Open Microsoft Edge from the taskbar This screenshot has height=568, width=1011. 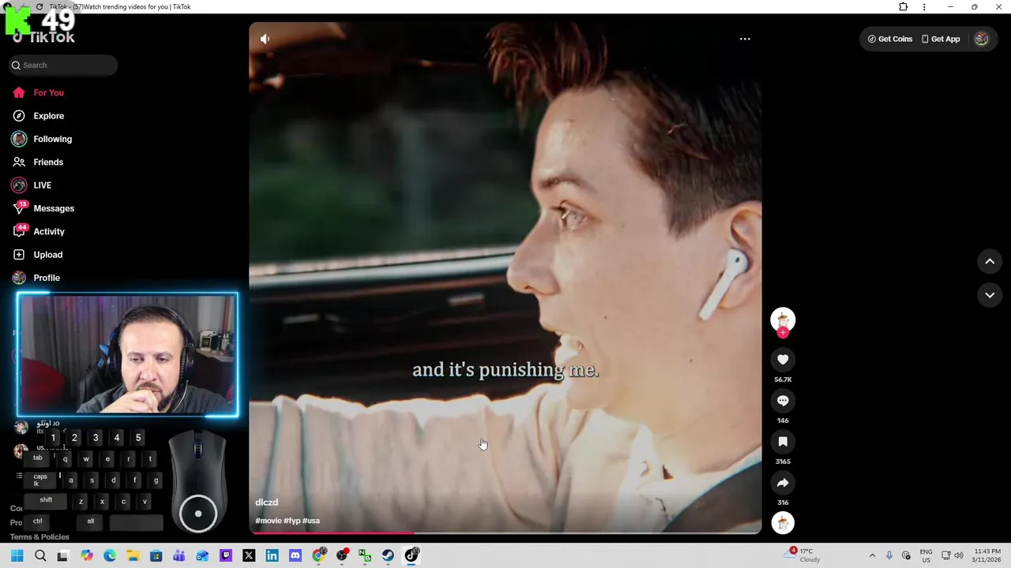click(110, 555)
